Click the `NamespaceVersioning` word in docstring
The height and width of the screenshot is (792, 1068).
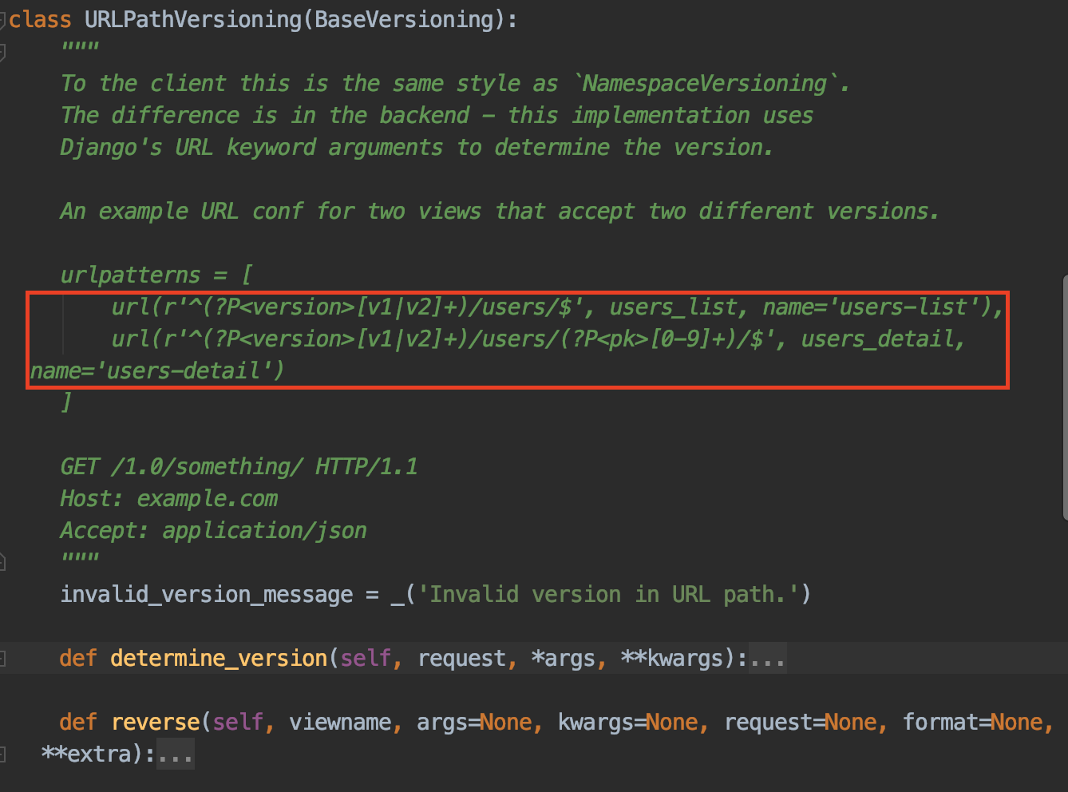click(706, 83)
